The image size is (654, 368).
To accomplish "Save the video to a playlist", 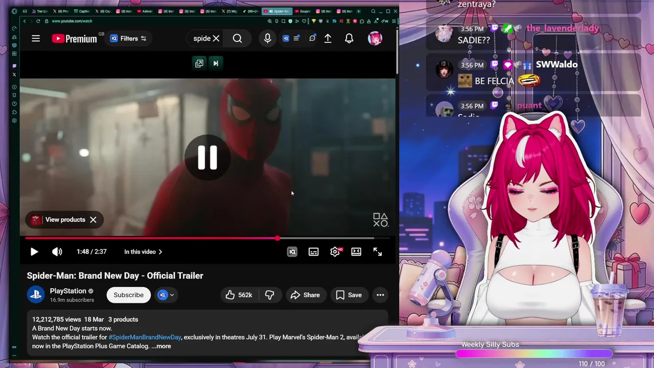I will click(x=349, y=295).
